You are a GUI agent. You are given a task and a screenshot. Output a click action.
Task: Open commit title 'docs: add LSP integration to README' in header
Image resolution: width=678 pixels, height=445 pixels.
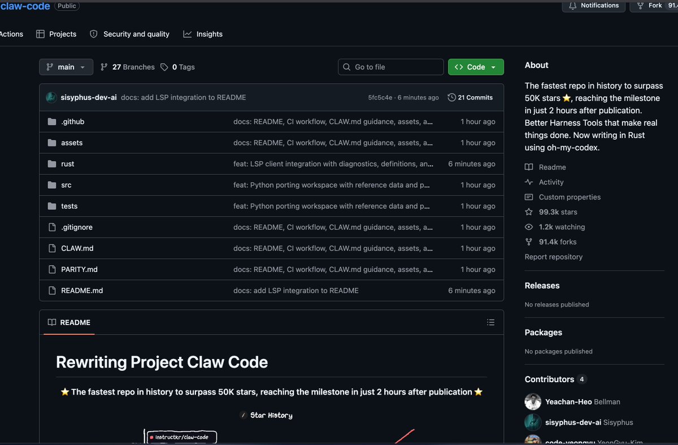tap(184, 97)
